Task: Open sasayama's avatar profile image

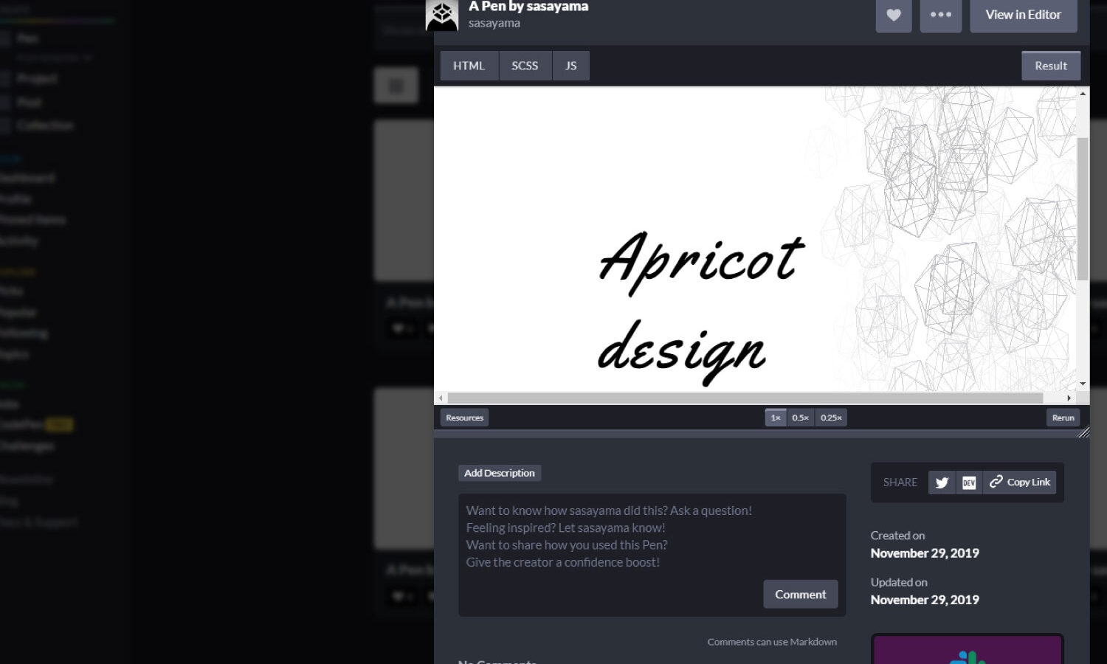Action: click(442, 15)
